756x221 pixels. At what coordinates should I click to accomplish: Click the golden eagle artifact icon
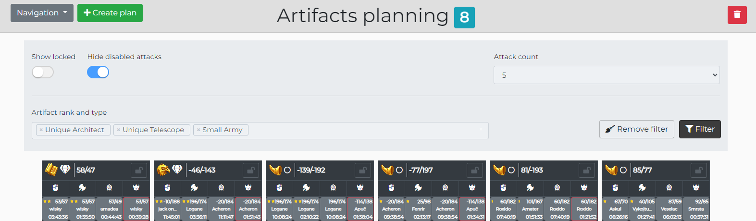(163, 170)
